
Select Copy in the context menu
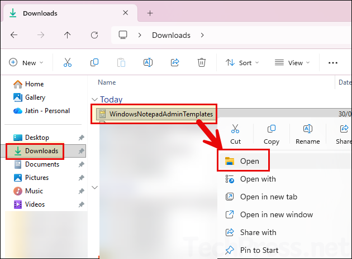[x=271, y=133]
